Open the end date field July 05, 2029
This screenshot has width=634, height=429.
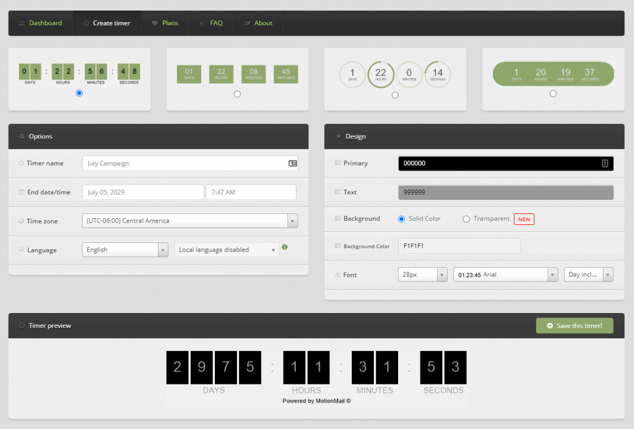click(143, 192)
